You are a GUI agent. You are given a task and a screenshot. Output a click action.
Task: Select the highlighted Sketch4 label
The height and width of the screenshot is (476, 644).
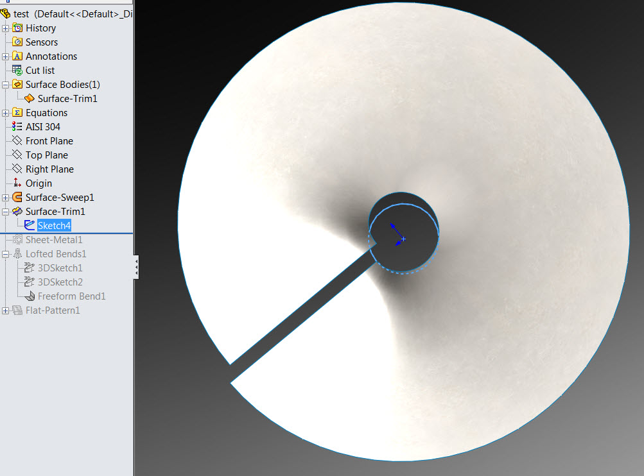(54, 225)
